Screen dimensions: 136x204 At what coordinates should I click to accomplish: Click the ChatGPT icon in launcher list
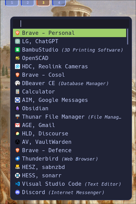18,41
